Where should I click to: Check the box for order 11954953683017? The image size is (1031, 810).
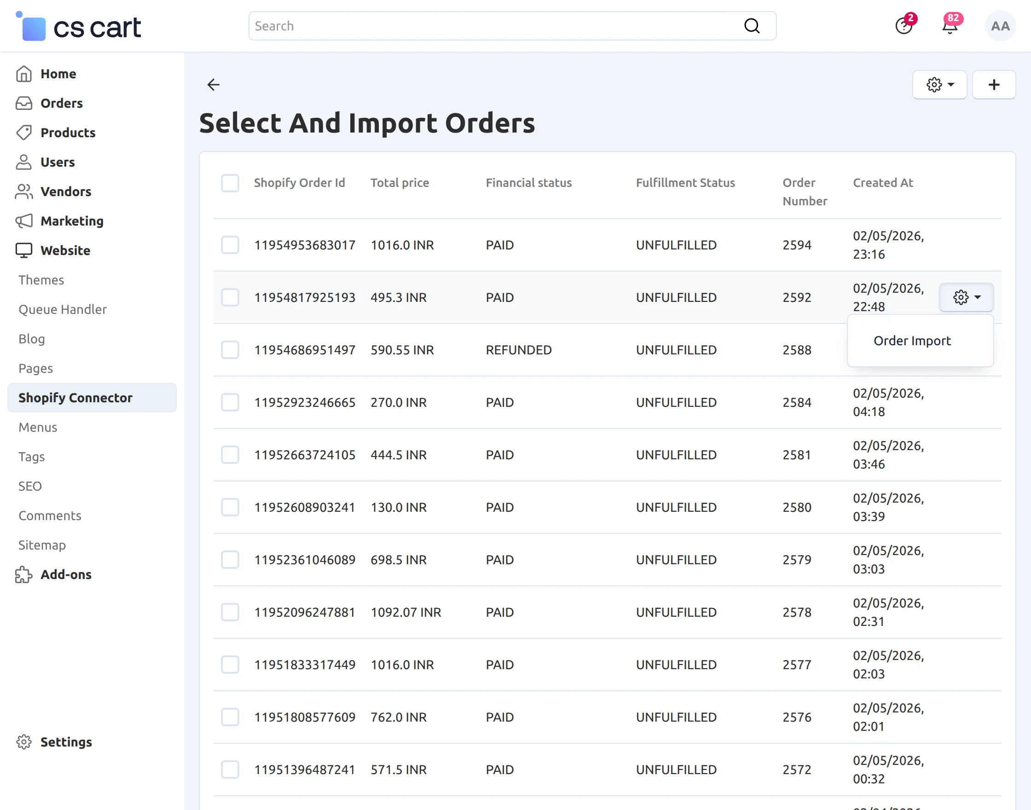click(230, 245)
